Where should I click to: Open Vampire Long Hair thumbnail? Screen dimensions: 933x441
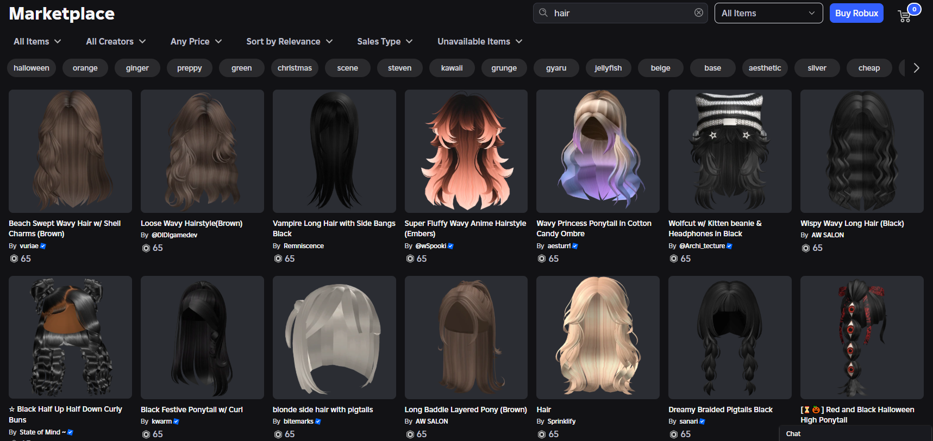[x=334, y=151]
